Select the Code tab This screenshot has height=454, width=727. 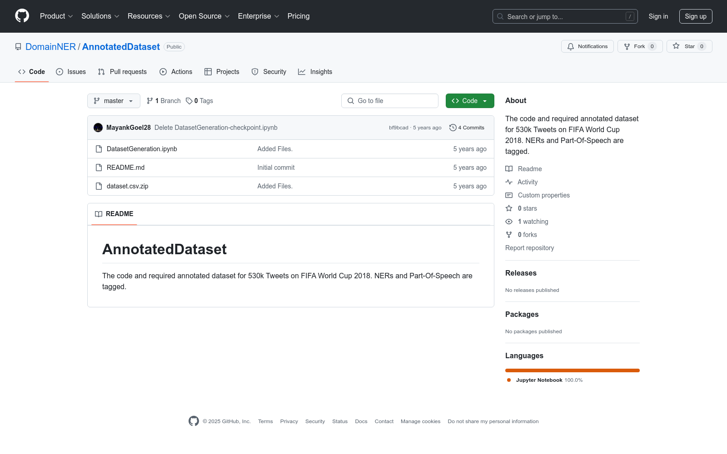[x=32, y=72]
